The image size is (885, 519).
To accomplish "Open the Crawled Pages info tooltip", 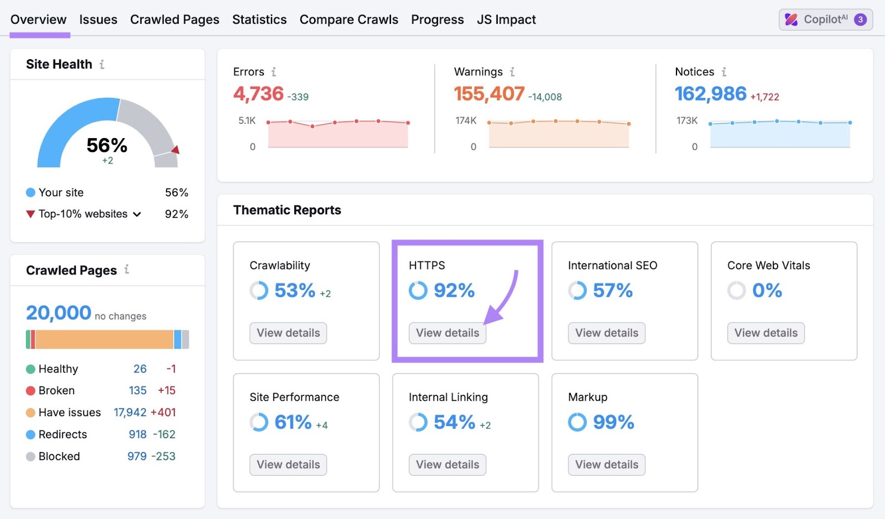I will pyautogui.click(x=127, y=270).
